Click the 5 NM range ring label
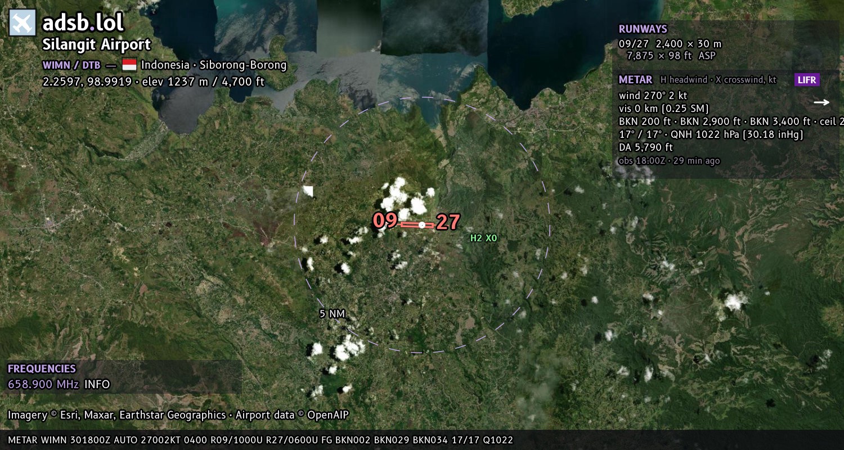Viewport: 844px width, 450px height. 333,314
